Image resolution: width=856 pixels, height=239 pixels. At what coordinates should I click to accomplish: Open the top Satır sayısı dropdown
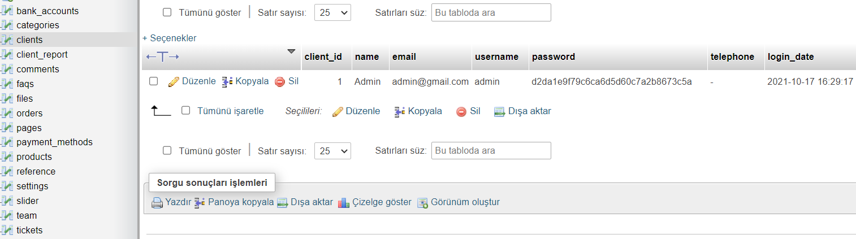332,12
